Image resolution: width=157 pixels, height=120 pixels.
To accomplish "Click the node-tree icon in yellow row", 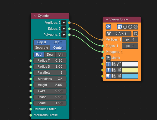I will tap(119, 70).
